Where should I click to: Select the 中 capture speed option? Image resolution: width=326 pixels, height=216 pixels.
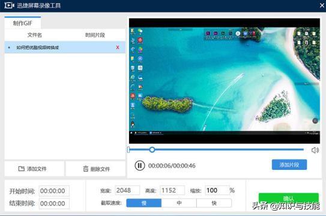(x=179, y=203)
